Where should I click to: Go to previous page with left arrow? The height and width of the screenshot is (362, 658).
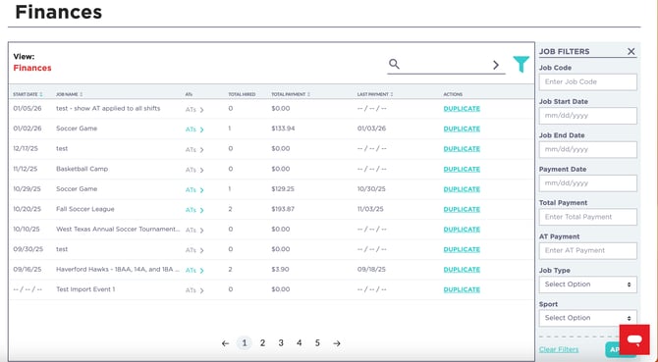click(225, 343)
